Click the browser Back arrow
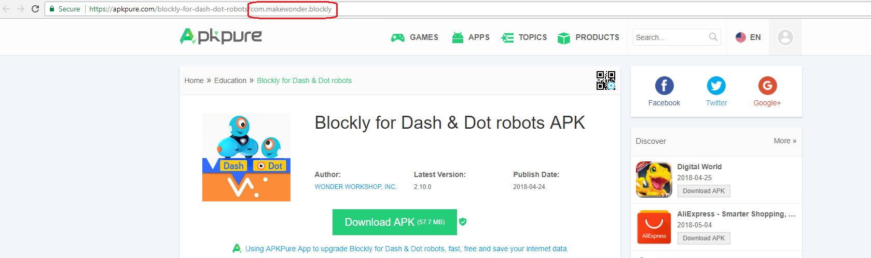The image size is (871, 258). (x=7, y=9)
